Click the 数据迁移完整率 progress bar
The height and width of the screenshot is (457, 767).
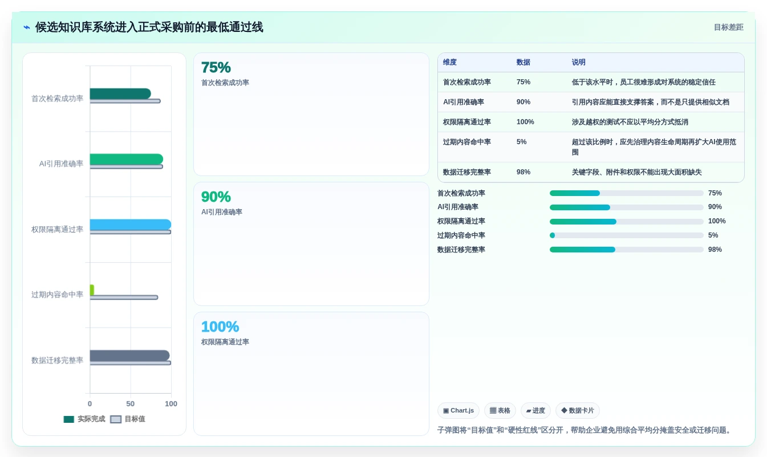[x=627, y=250]
